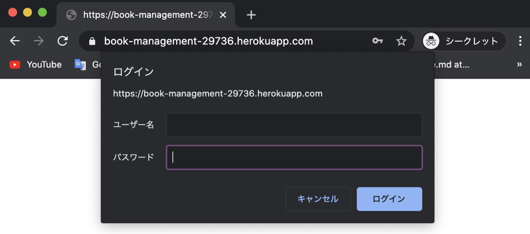
Task: Click the .md at... bookmark
Action: point(452,64)
